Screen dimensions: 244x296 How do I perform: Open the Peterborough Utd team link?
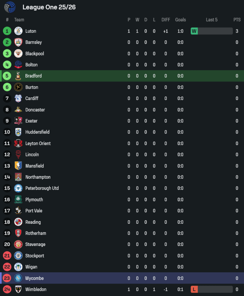coord(42,188)
